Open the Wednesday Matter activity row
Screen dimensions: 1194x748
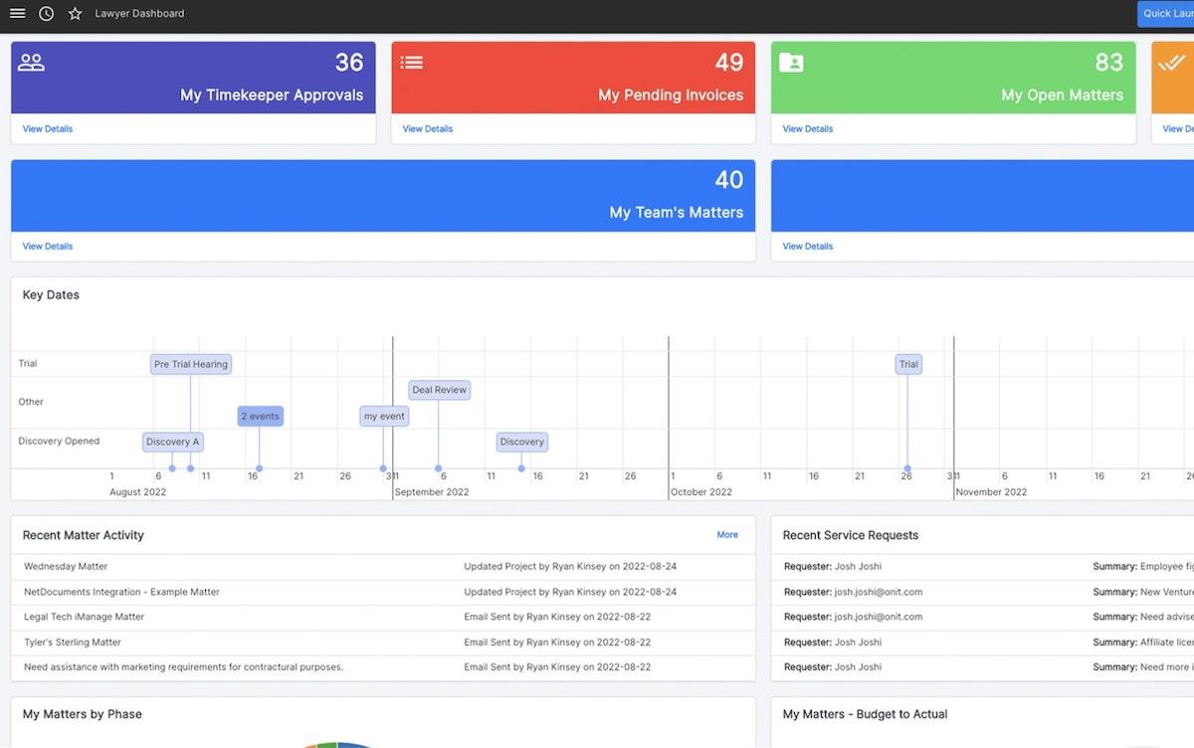pos(66,567)
